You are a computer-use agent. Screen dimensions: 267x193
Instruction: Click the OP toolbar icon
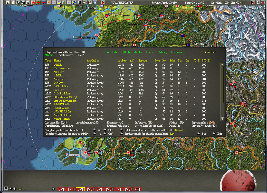[x=85, y=2]
